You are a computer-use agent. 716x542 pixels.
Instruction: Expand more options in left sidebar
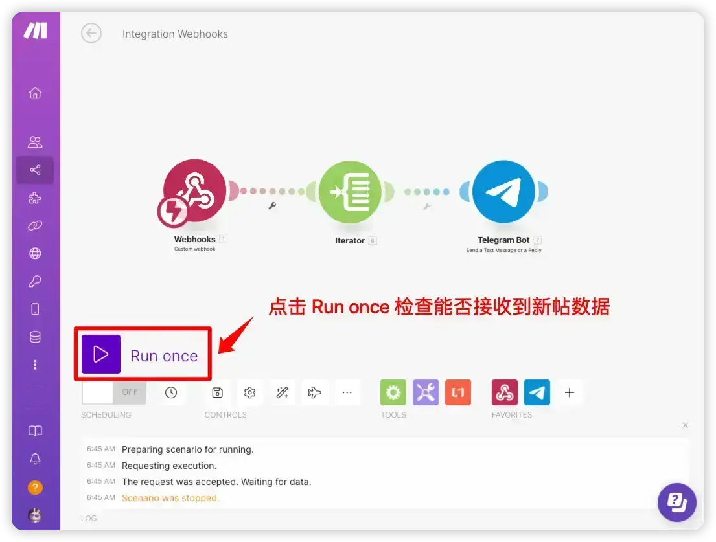(x=35, y=365)
